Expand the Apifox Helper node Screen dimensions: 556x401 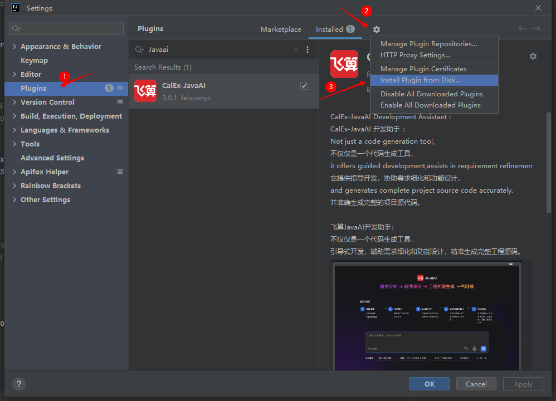(14, 172)
